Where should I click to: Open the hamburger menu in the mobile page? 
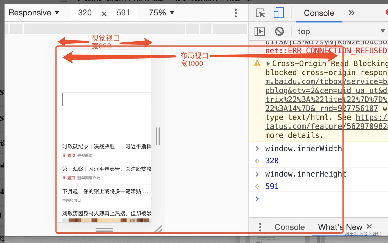click(x=65, y=55)
